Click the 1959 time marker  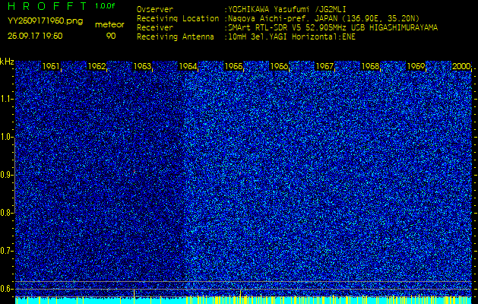(x=416, y=66)
